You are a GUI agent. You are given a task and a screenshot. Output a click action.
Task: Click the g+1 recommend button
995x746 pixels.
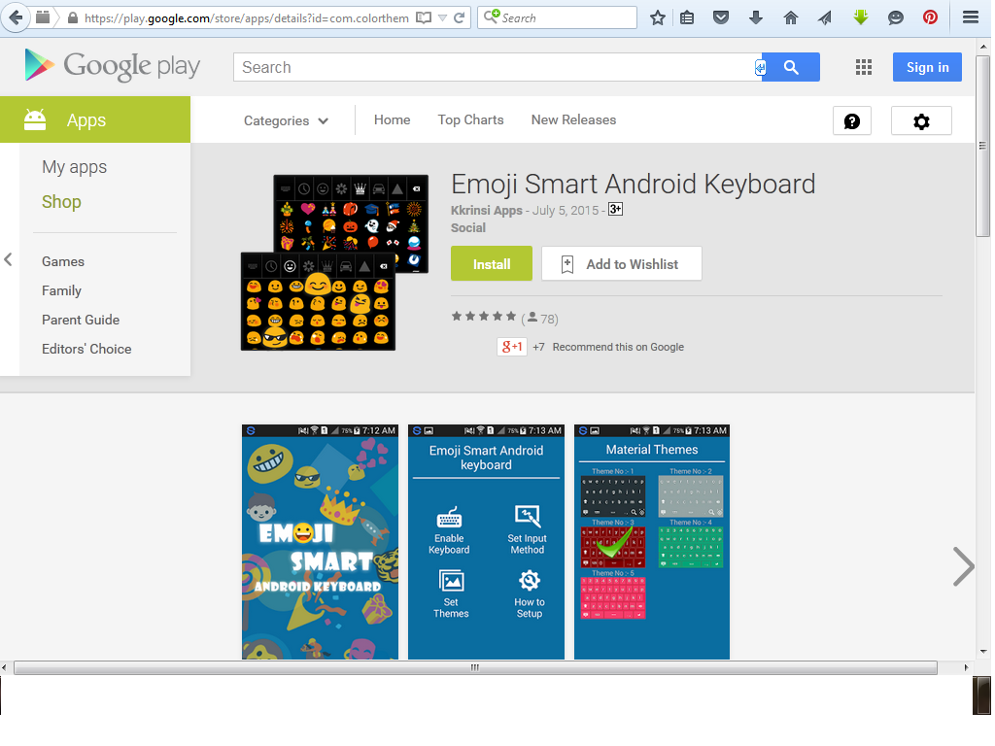point(511,347)
